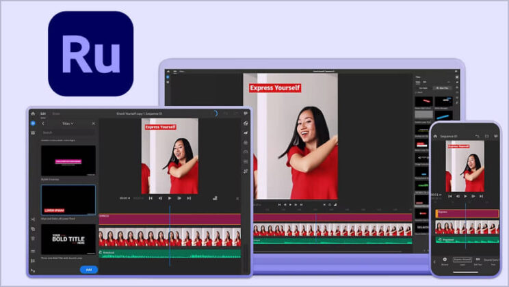Go back using the Titles panel chevron
The image size is (509, 287).
pos(43,124)
